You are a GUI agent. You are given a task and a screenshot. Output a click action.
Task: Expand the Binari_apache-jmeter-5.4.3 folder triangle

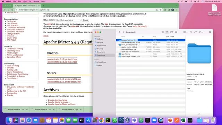coord(118,45)
